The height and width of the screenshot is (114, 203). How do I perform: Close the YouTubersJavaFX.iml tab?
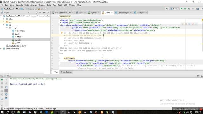[x=73, y=13]
